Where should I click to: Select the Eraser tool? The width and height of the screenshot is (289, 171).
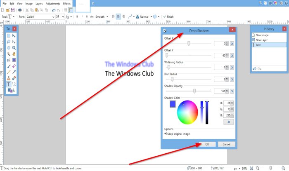coord(14,66)
